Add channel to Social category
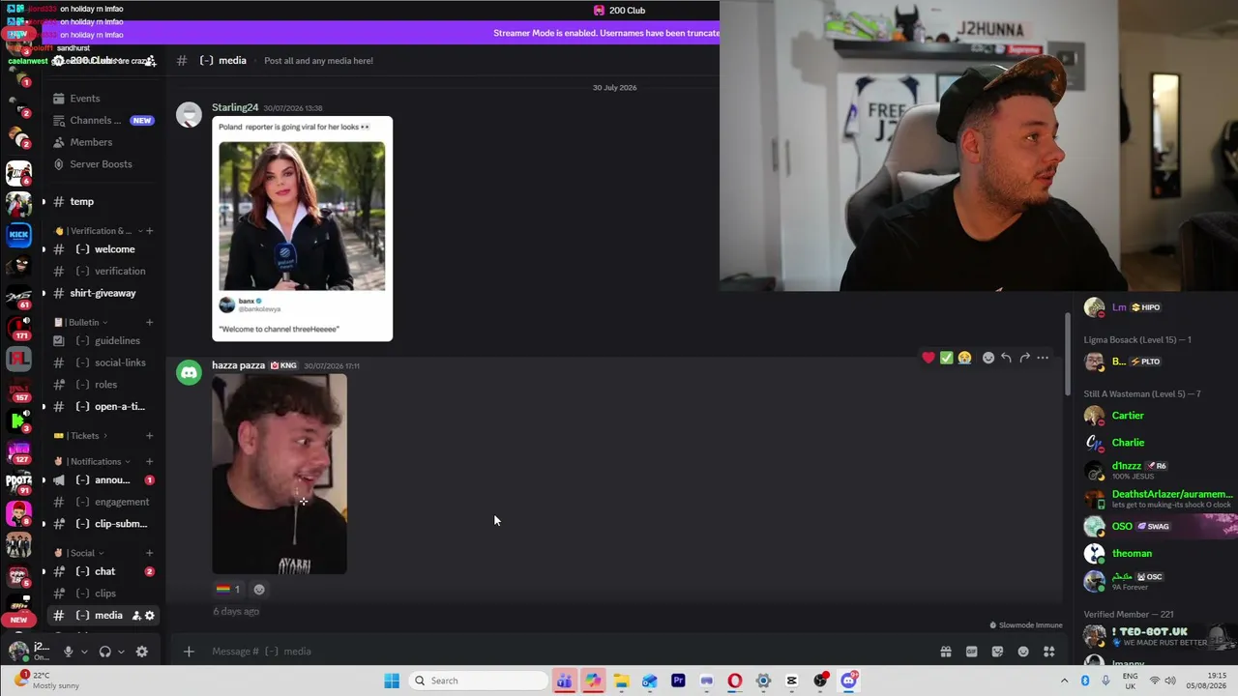 (x=149, y=553)
